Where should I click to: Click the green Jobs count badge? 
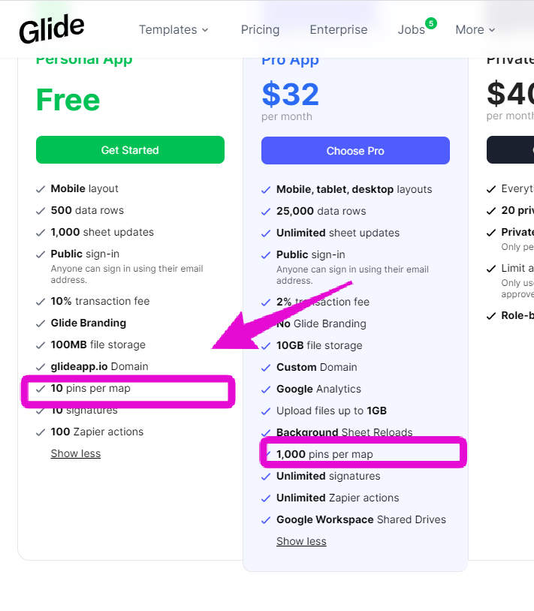(x=430, y=23)
